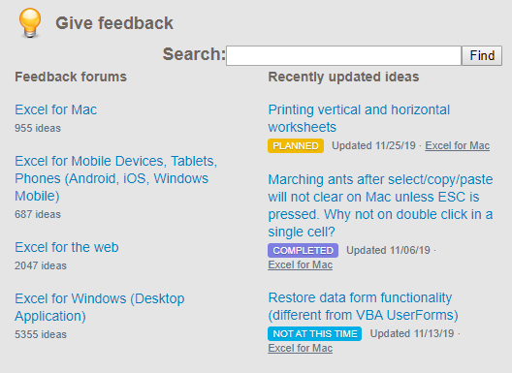Click the Find button
The height and width of the screenshot is (373, 512).
[482, 55]
